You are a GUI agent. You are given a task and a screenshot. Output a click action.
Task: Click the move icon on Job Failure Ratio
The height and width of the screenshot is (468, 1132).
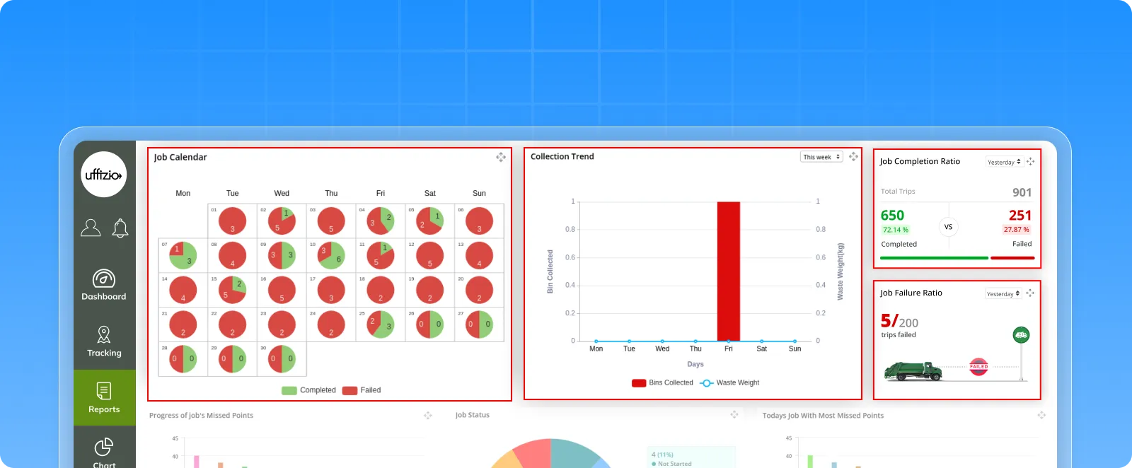[x=1030, y=293]
